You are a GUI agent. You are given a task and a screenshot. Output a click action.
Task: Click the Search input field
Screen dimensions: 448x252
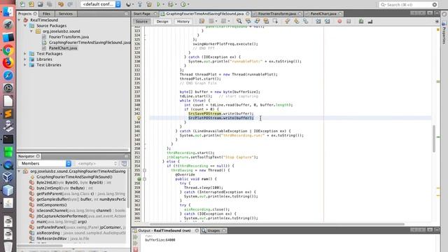pos(409,5)
